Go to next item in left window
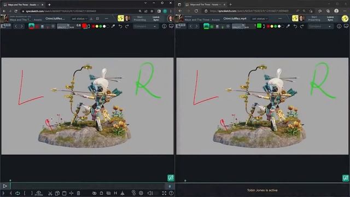Viewport: 350px width, 197px height. tap(22, 26)
